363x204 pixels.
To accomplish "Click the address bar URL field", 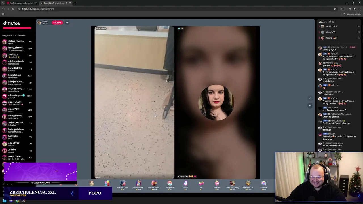I will [x=176, y=9].
